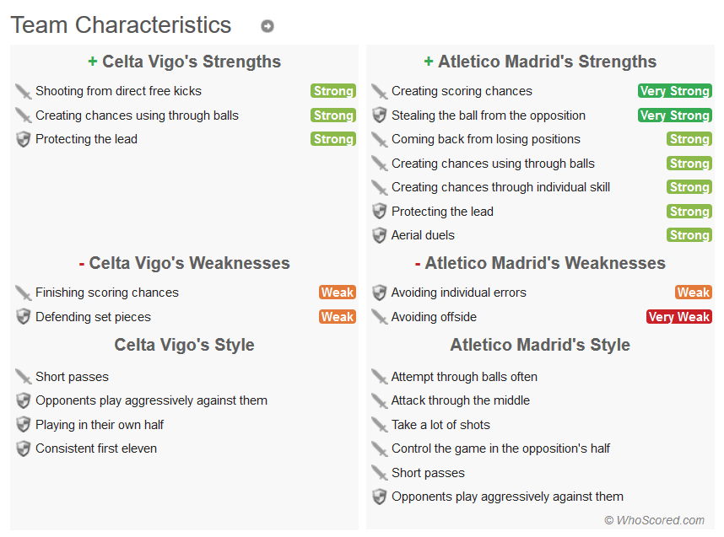Click the sword icon beside Avoiding offside
This screenshot has width=724, height=537.
click(x=379, y=317)
